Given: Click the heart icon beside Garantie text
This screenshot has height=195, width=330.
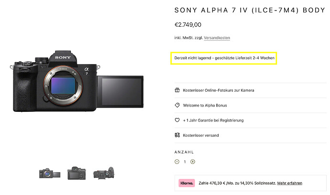Looking at the screenshot, I should click(177, 120).
